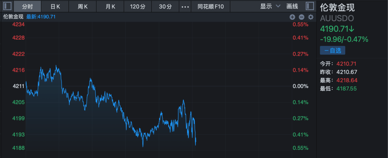The image size is (388, 158).
Task: Select the 周K weekly chart tab
Action: click(83, 6)
